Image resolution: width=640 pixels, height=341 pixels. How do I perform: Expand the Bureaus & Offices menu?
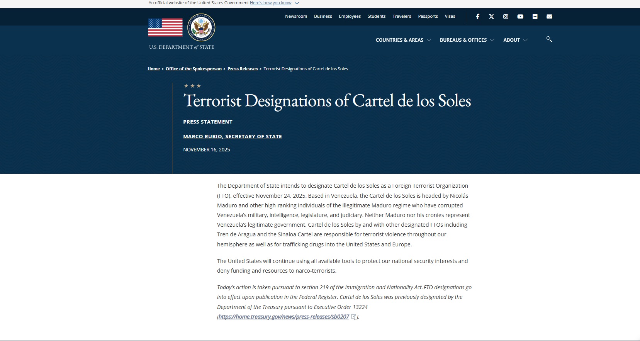pos(467,40)
